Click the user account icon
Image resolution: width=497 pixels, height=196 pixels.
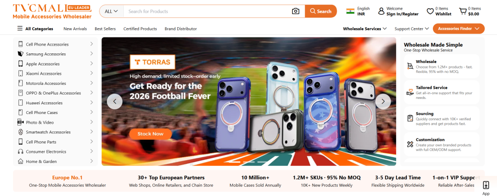pyautogui.click(x=381, y=11)
